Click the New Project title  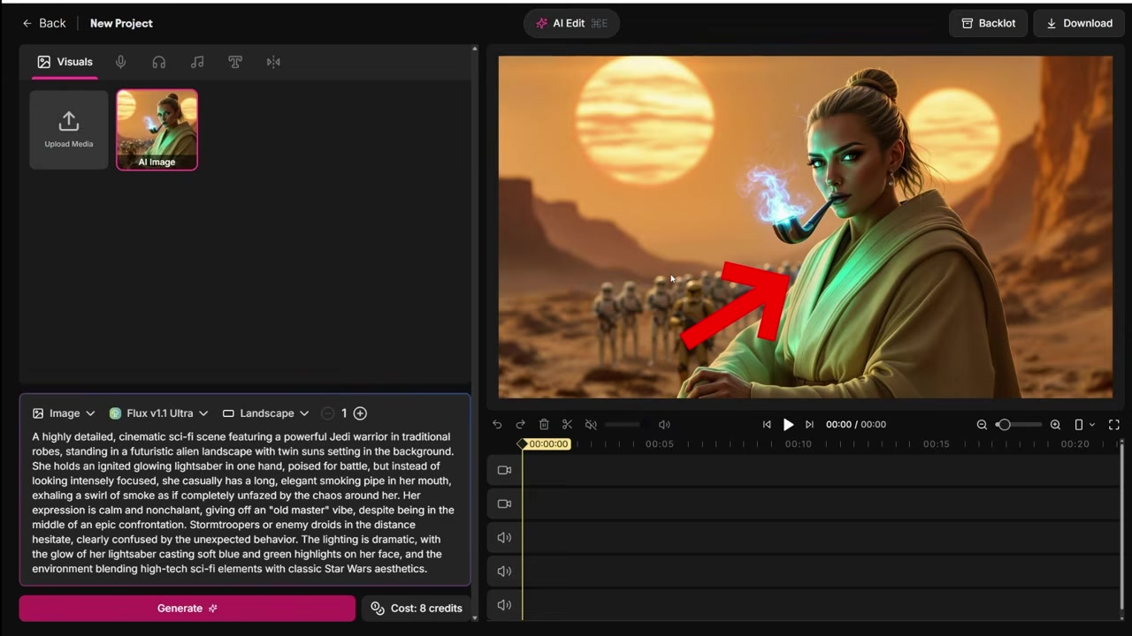click(x=121, y=23)
